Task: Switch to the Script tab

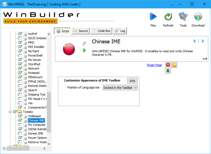Action: tap(62, 31)
